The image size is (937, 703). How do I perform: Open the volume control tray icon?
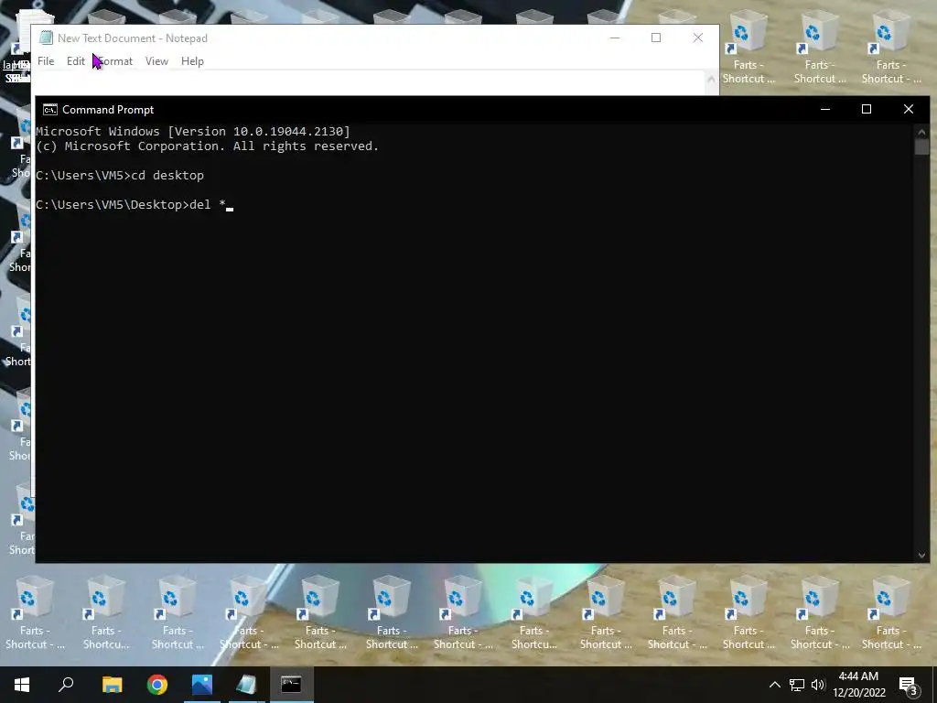tap(818, 685)
